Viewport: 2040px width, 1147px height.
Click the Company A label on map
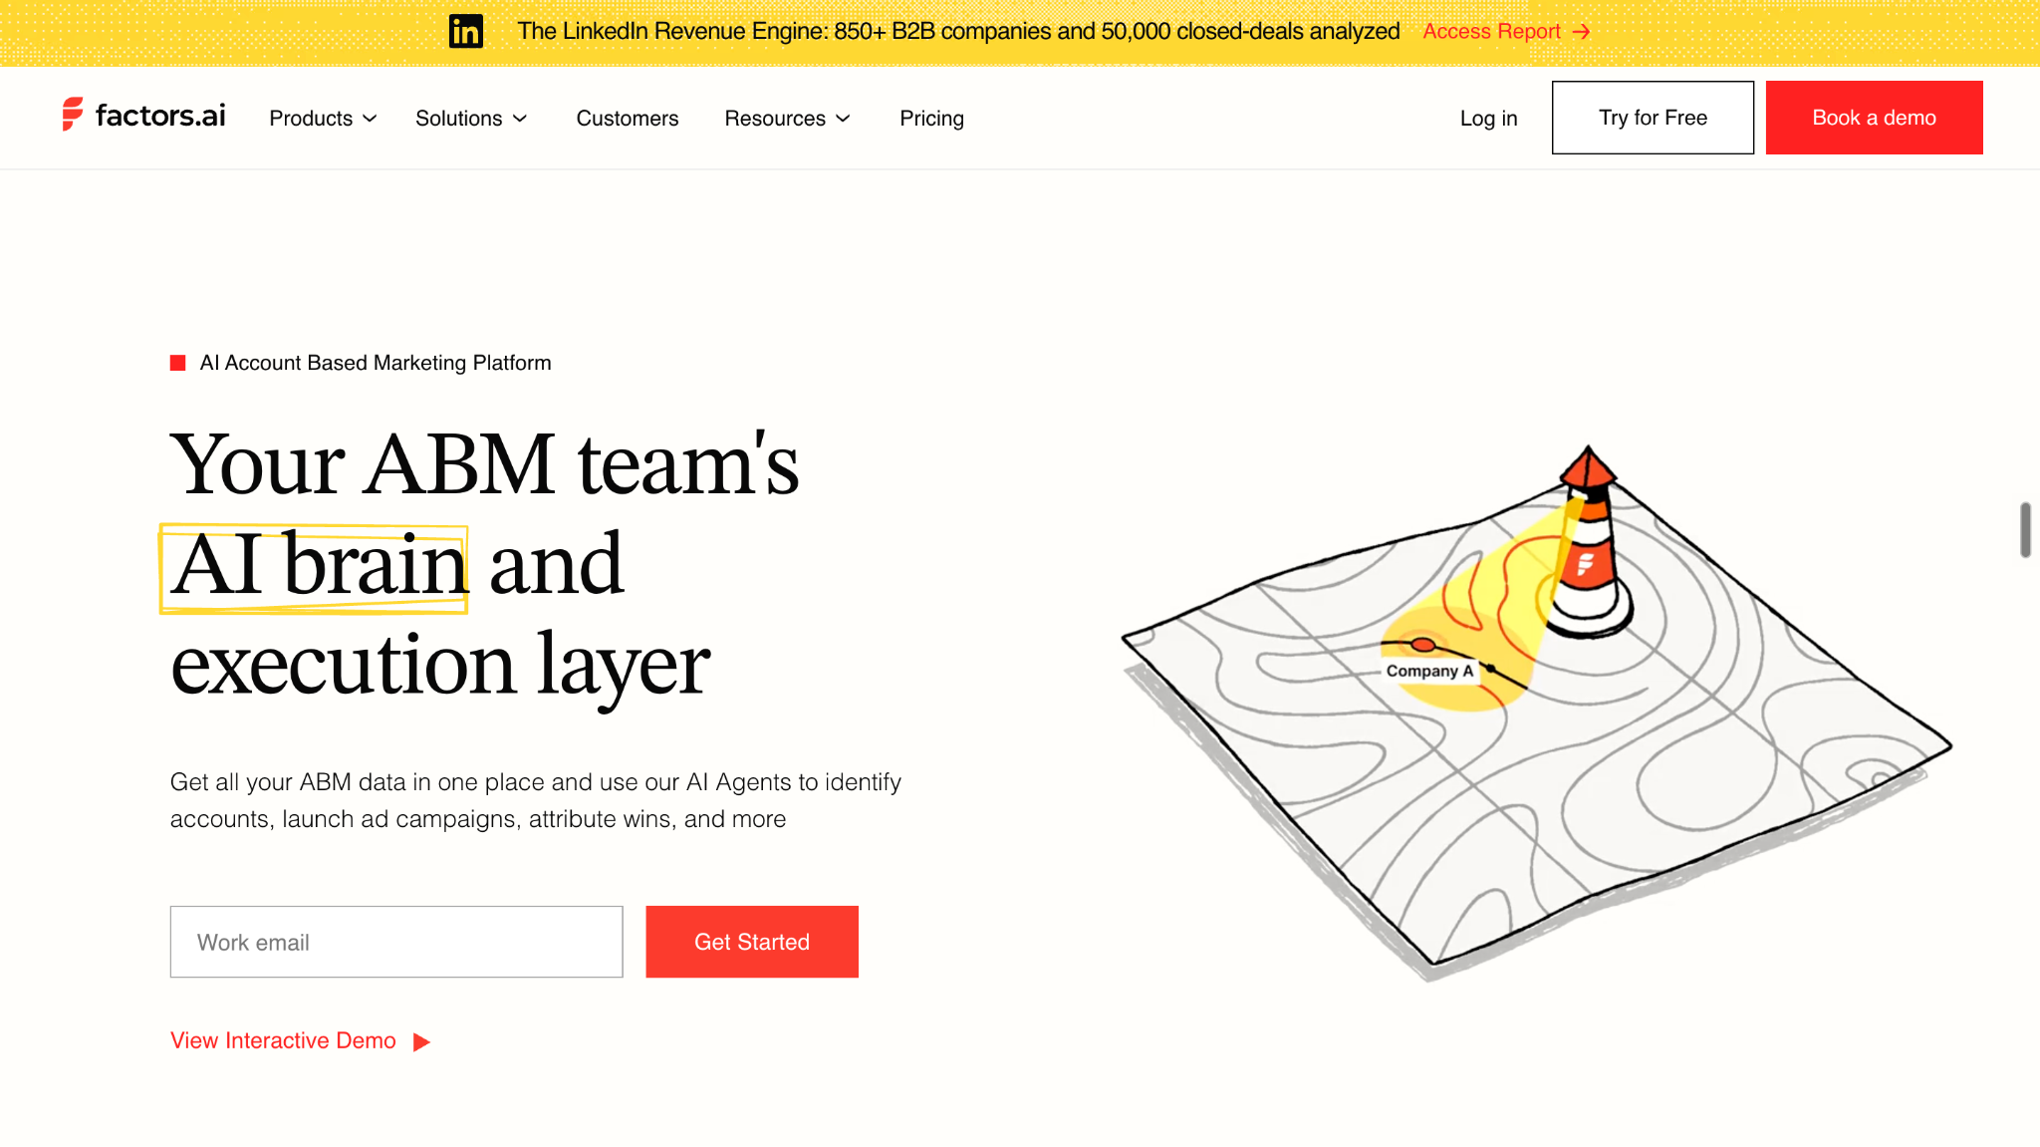(x=1429, y=671)
